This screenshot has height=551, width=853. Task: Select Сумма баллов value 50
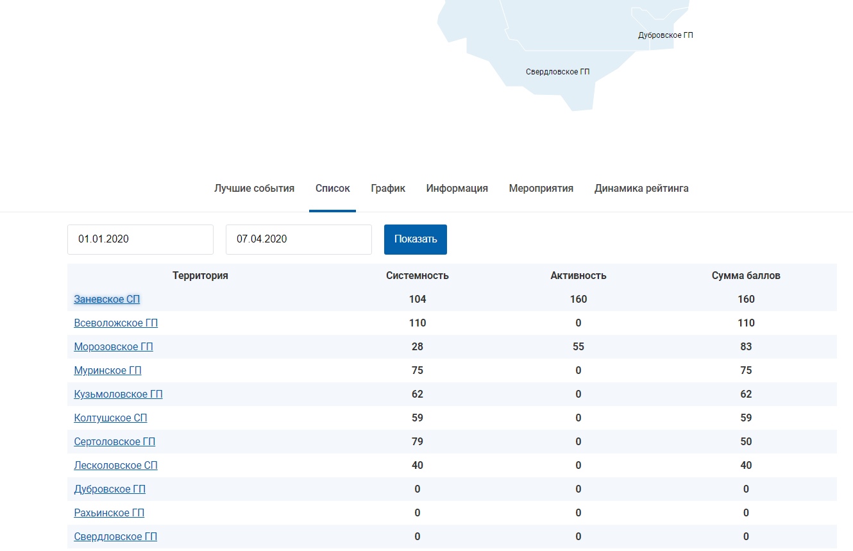746,441
